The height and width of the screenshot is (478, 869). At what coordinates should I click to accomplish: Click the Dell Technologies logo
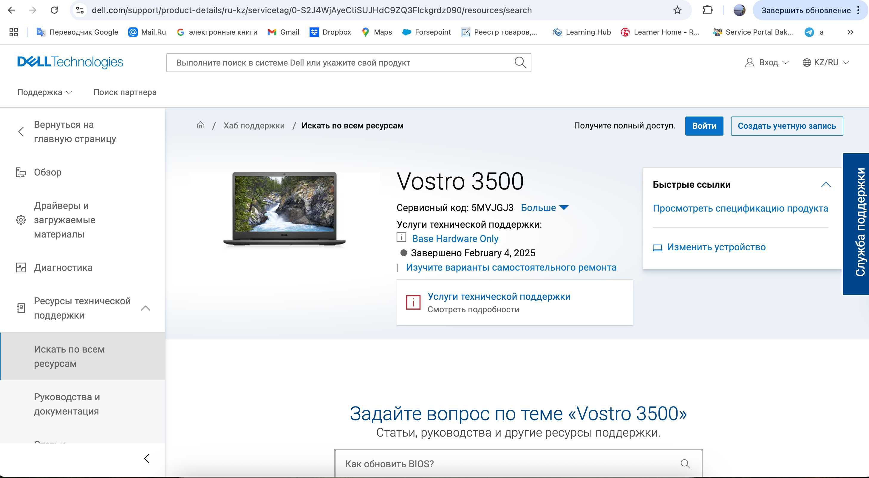[x=70, y=62]
